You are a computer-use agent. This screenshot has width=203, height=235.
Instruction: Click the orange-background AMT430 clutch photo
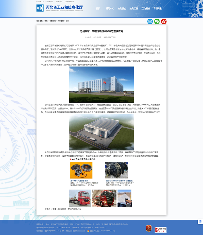tap(81, 170)
